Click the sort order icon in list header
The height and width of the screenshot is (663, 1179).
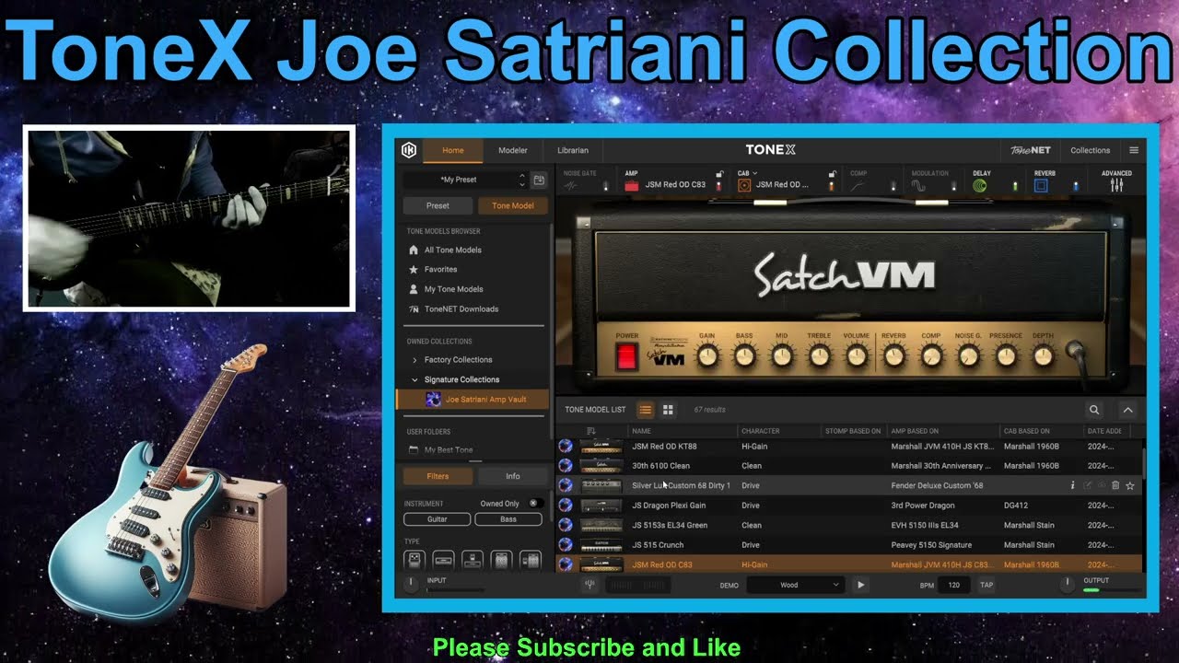coord(590,431)
